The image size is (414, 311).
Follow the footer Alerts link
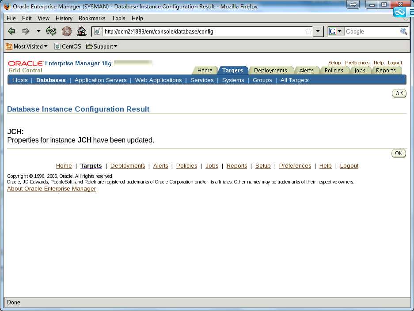pyautogui.click(x=160, y=166)
